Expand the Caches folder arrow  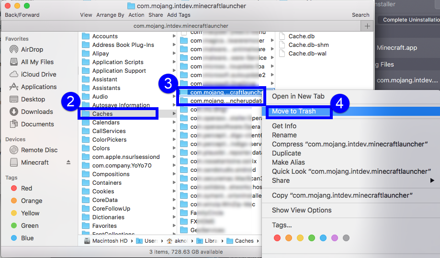pyautogui.click(x=174, y=114)
